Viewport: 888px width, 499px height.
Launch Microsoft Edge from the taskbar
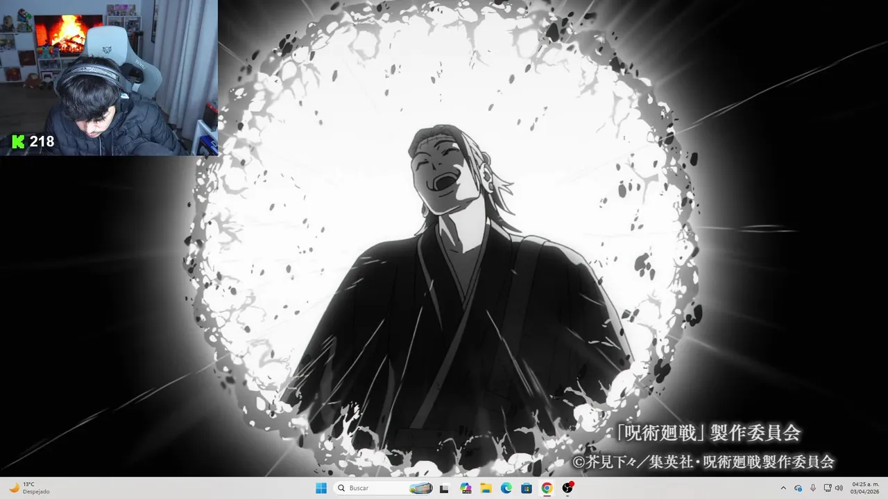point(506,488)
